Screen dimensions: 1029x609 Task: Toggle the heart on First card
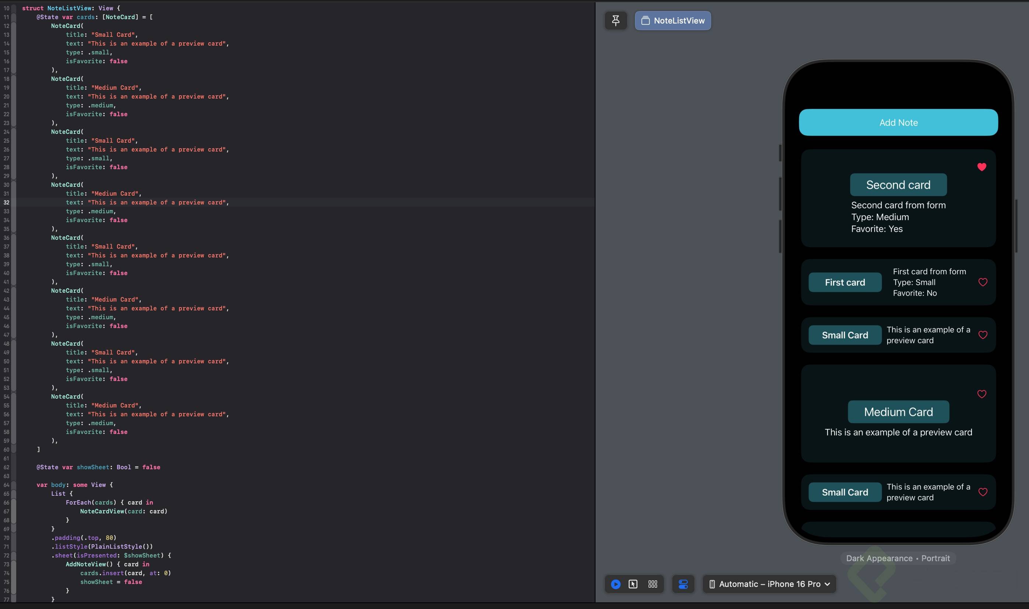tap(983, 282)
